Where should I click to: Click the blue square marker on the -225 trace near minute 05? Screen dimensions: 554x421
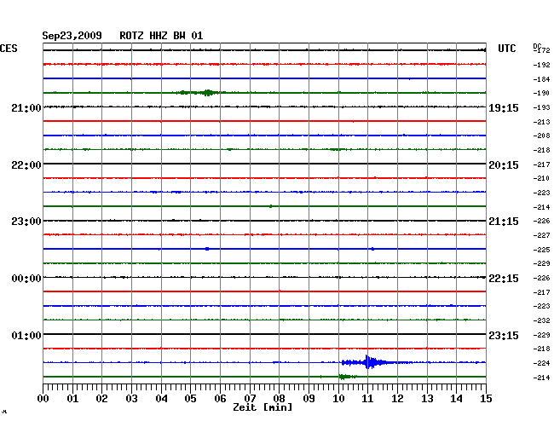207,249
